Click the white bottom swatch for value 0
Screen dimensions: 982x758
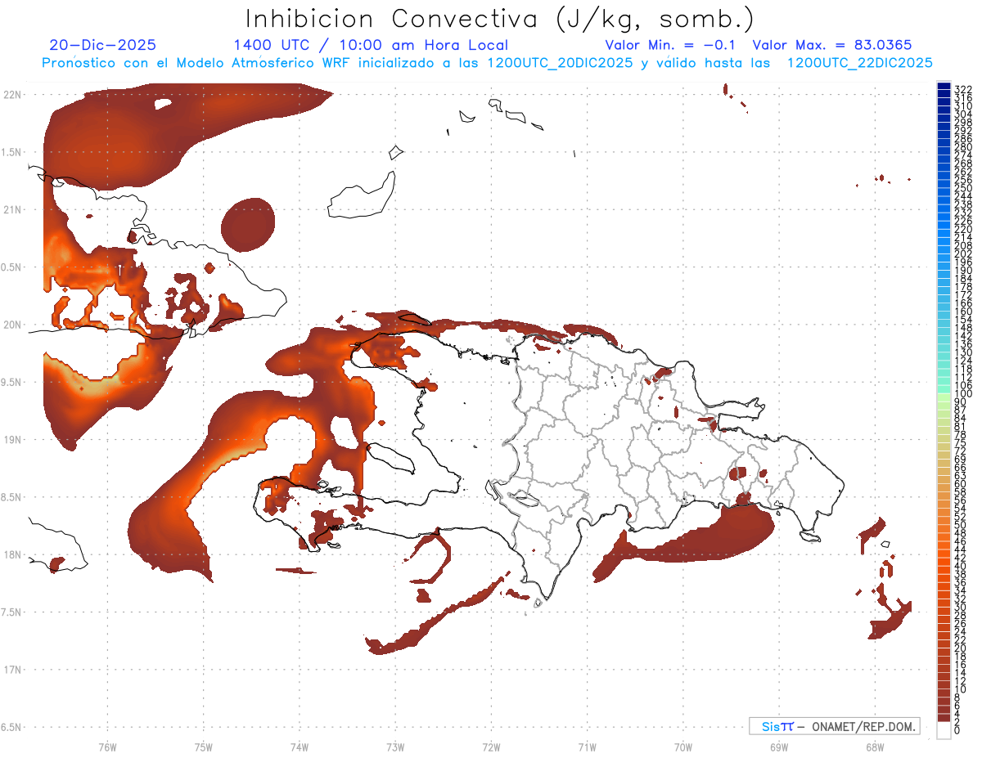coord(944,732)
